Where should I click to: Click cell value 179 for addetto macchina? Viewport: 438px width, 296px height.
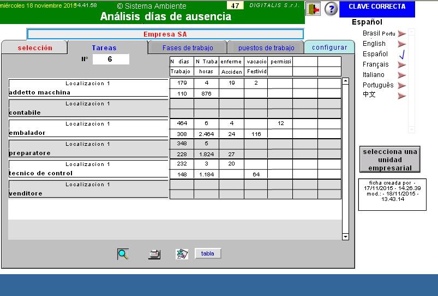point(182,83)
